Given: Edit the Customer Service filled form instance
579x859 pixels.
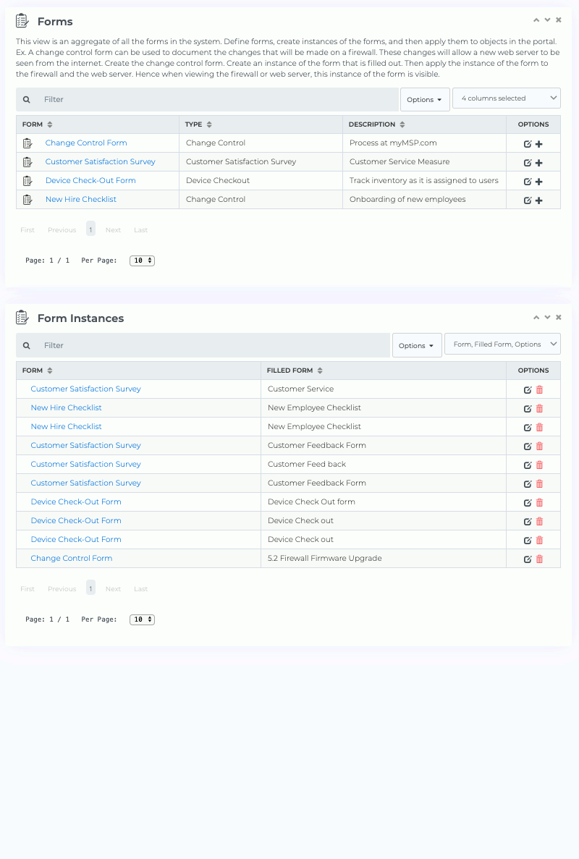Looking at the screenshot, I should point(528,389).
